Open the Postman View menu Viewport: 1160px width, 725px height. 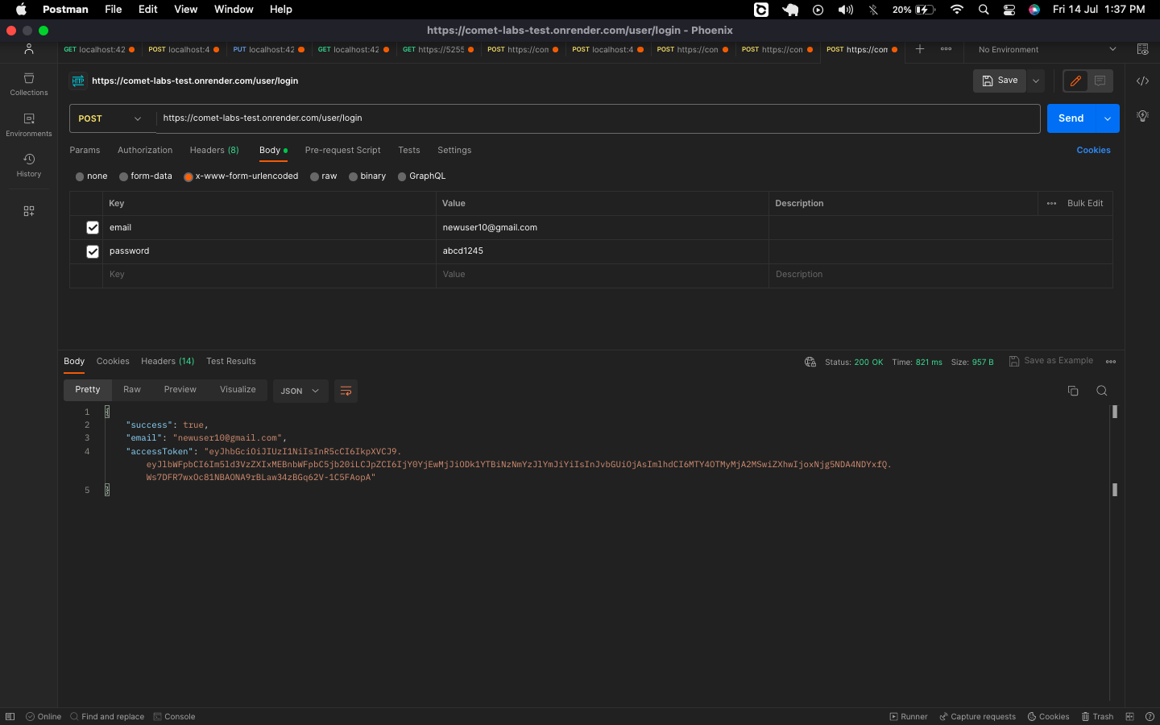[x=185, y=10]
